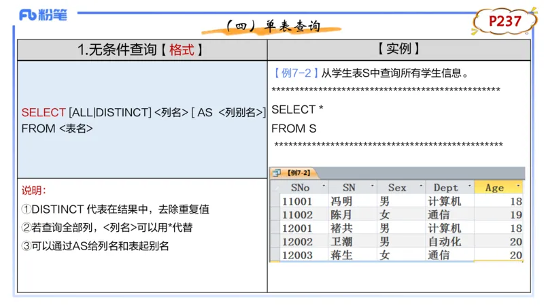
Task: Click the Sex cell in row 11002
Action: coord(401,215)
